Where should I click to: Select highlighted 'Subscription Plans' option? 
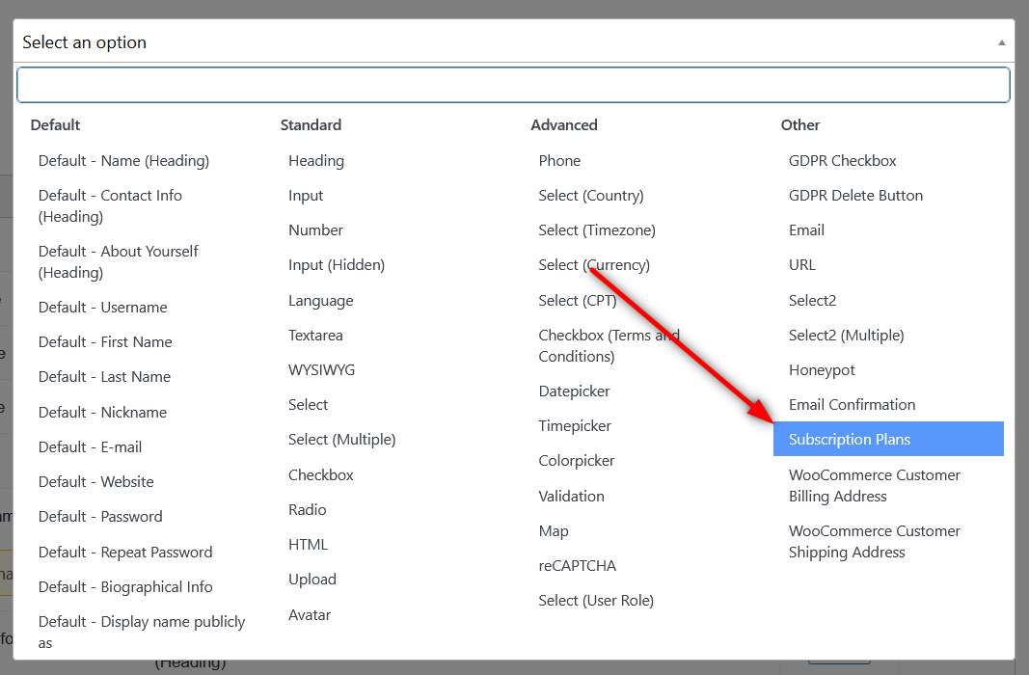click(x=888, y=439)
